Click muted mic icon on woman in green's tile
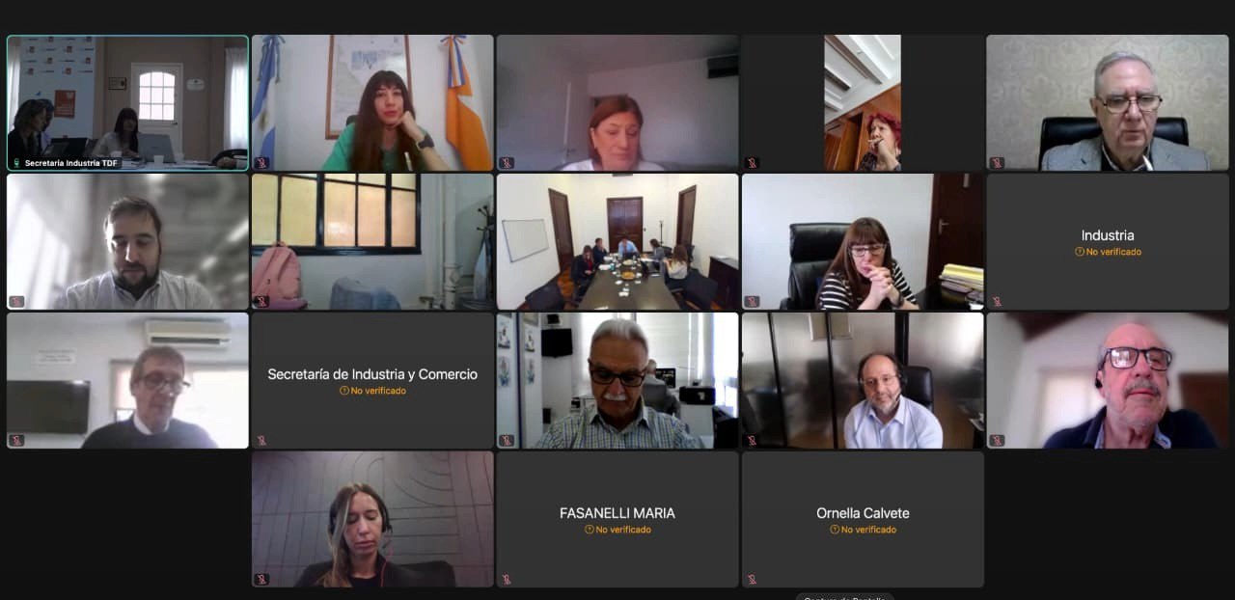This screenshot has height=600, width=1235. click(261, 163)
